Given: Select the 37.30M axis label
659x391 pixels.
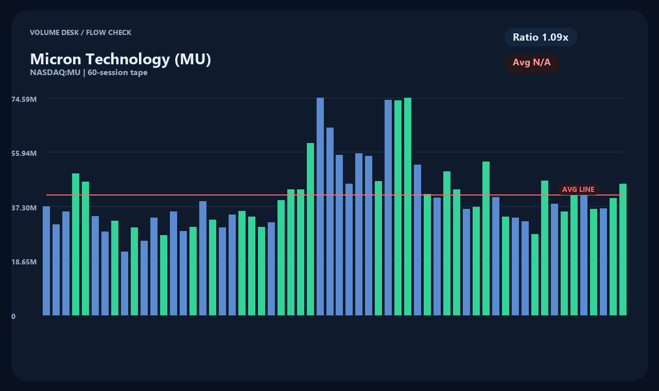Looking at the screenshot, I should (24, 207).
